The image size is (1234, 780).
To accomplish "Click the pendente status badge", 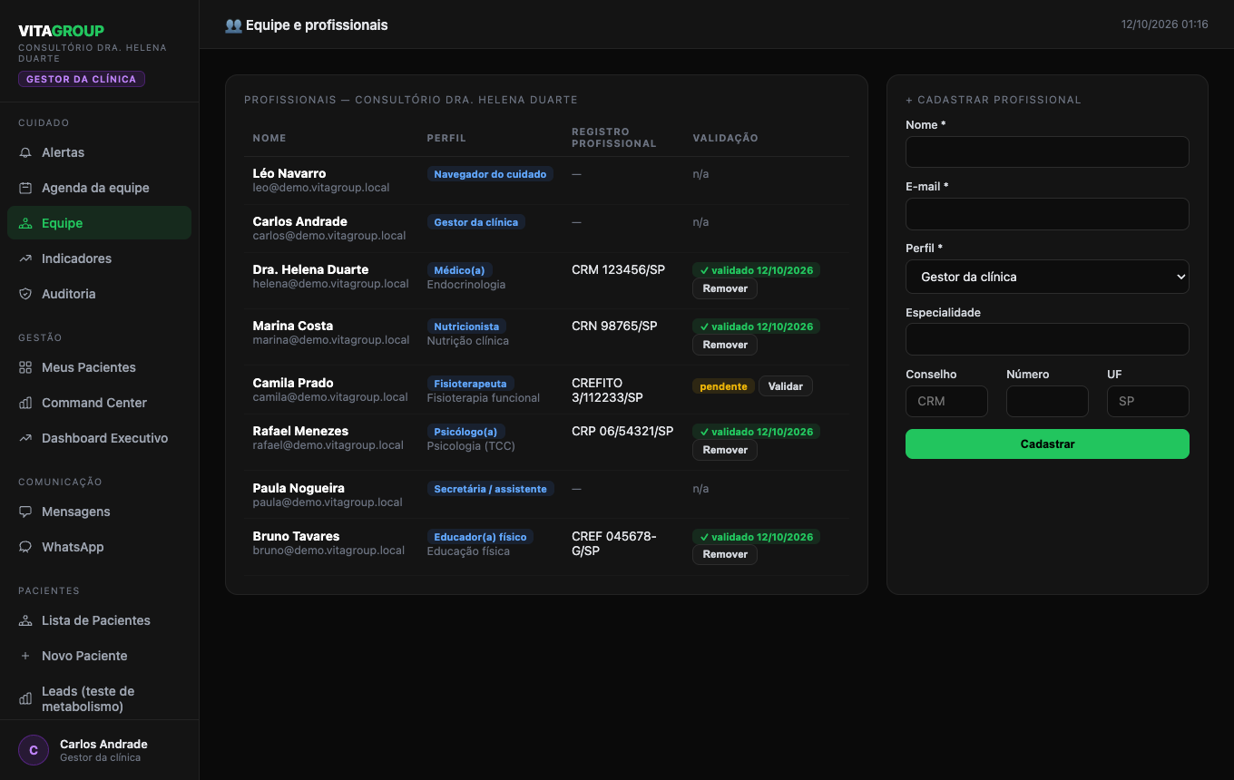I will (x=723, y=386).
